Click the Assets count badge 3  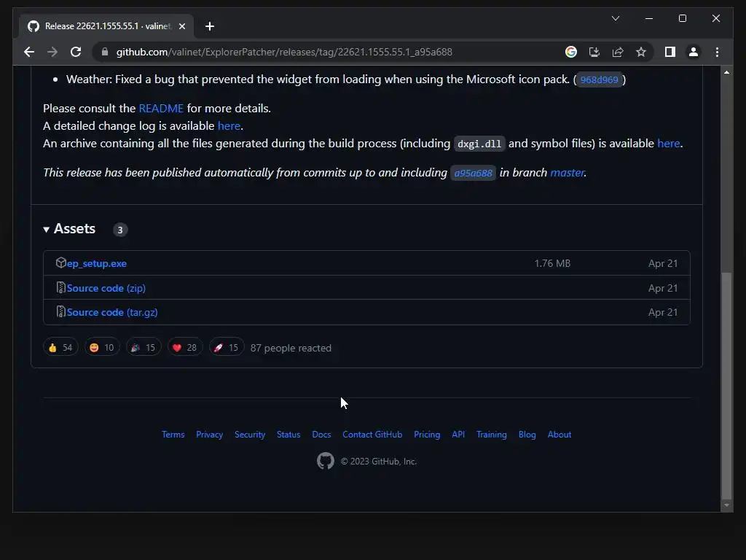[120, 230]
